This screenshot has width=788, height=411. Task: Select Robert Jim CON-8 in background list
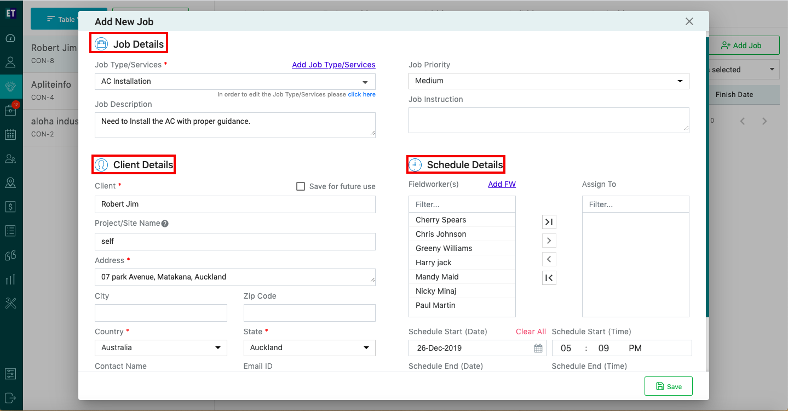(x=50, y=54)
